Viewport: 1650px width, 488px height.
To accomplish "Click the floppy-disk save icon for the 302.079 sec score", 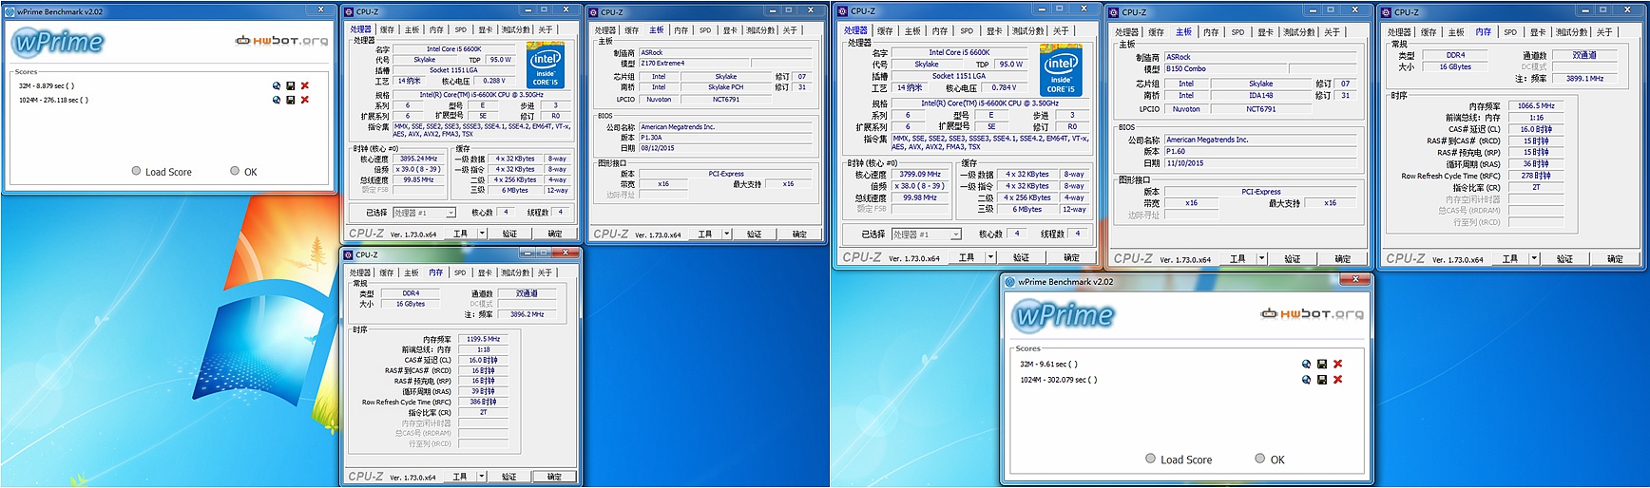I will (x=1322, y=380).
